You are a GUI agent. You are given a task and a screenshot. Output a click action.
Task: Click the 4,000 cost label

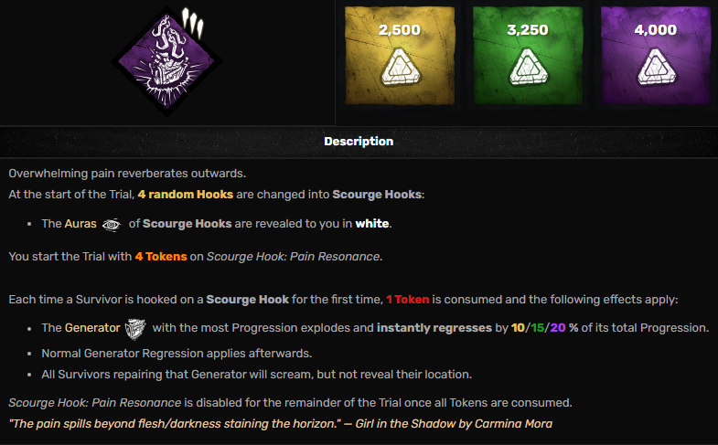pyautogui.click(x=655, y=30)
